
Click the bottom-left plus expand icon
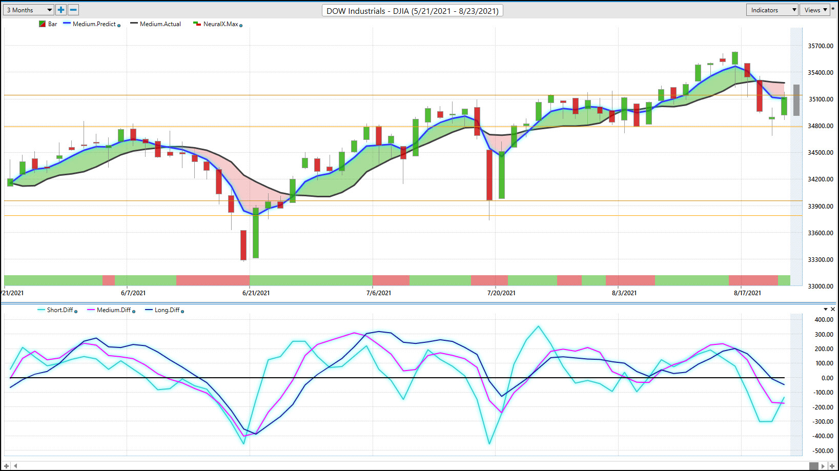coord(7,466)
